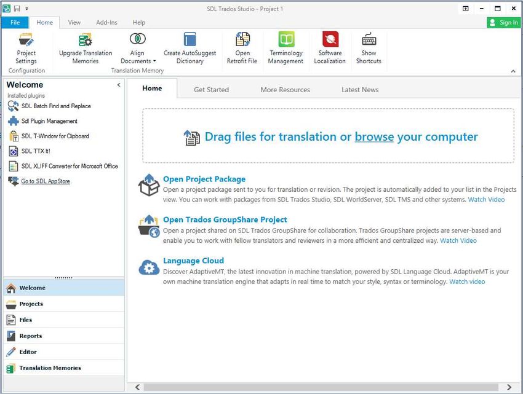
Task: Click the drag files document icon
Action: tap(192, 138)
